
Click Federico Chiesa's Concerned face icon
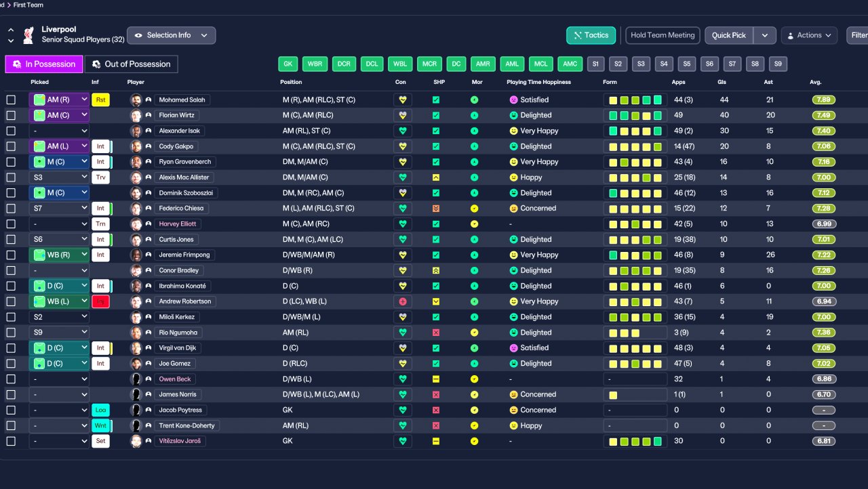pos(513,209)
